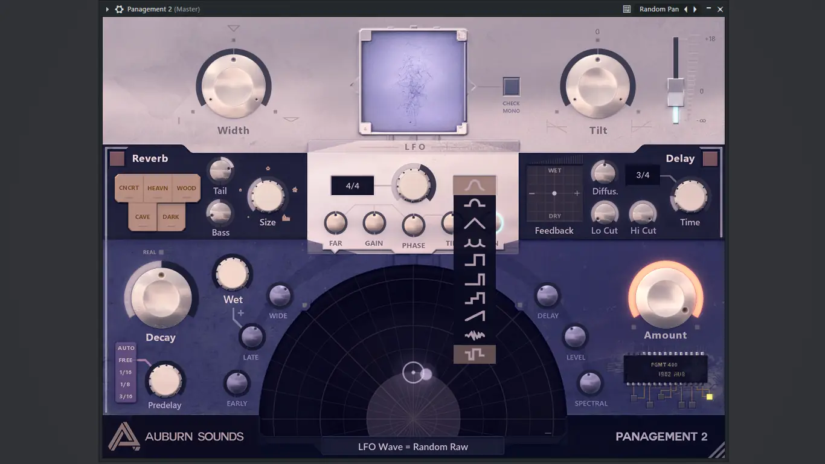Screen dimensions: 825x464
Task: Toggle the Delay section on/off square
Action: point(710,159)
